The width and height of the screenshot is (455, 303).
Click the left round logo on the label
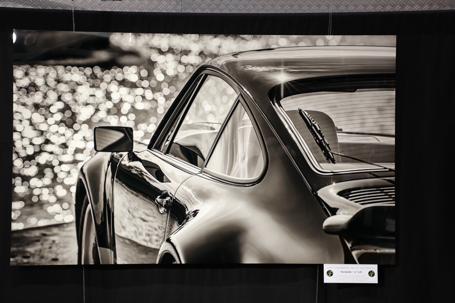[330, 273]
